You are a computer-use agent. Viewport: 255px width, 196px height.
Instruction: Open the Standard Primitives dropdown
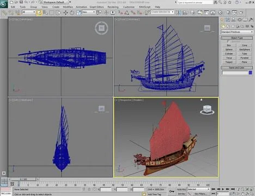point(237,32)
